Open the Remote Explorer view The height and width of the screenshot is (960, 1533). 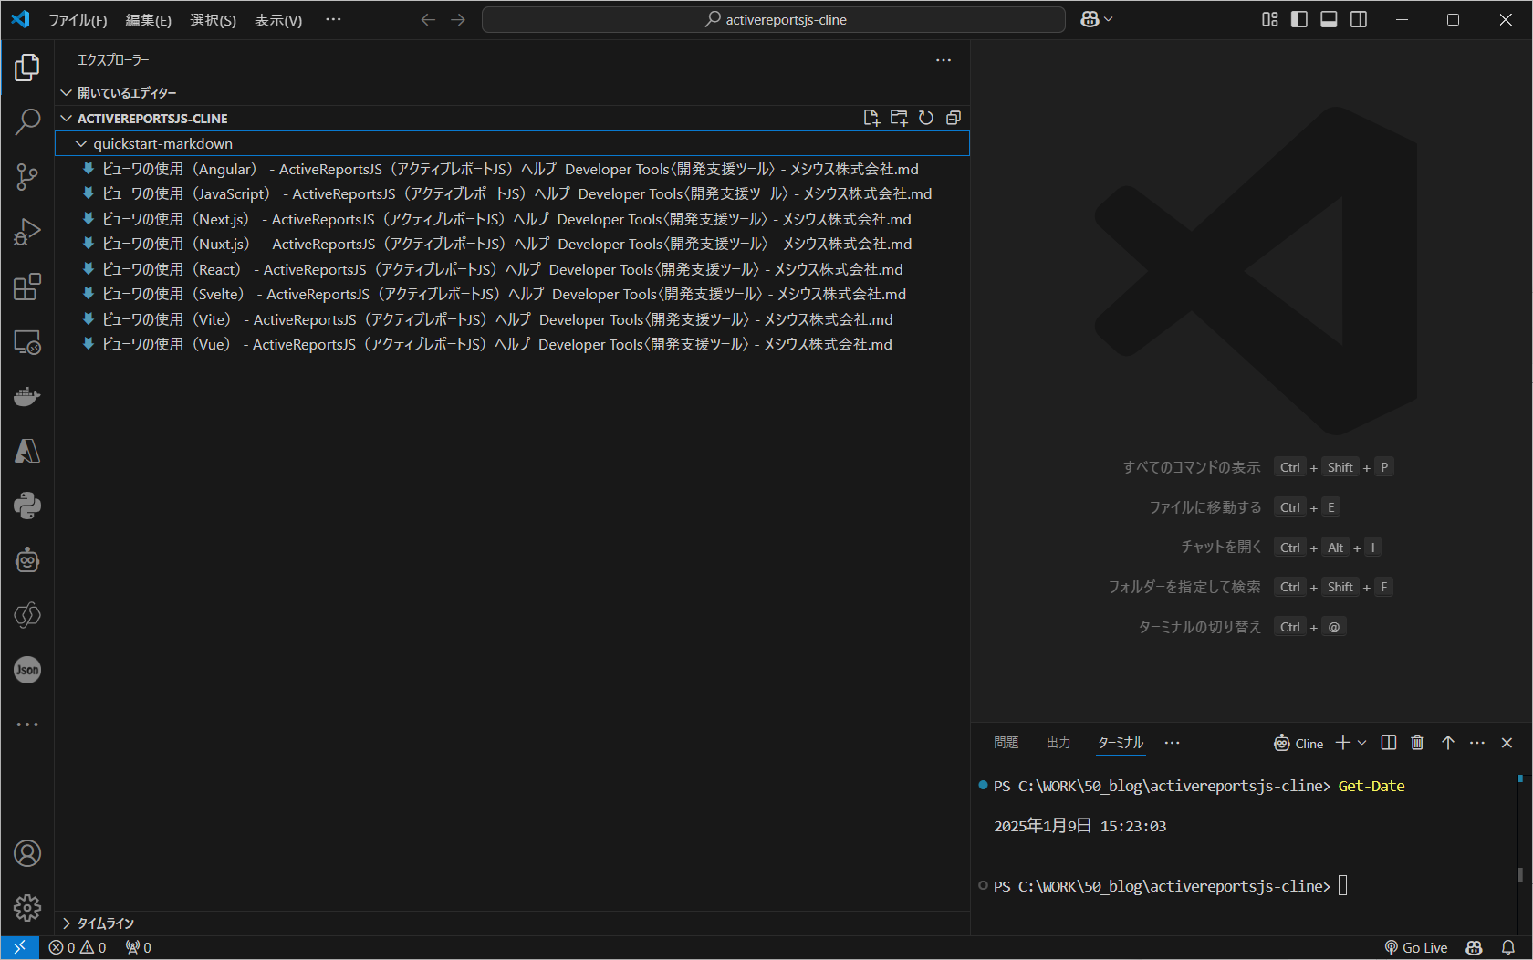click(27, 341)
